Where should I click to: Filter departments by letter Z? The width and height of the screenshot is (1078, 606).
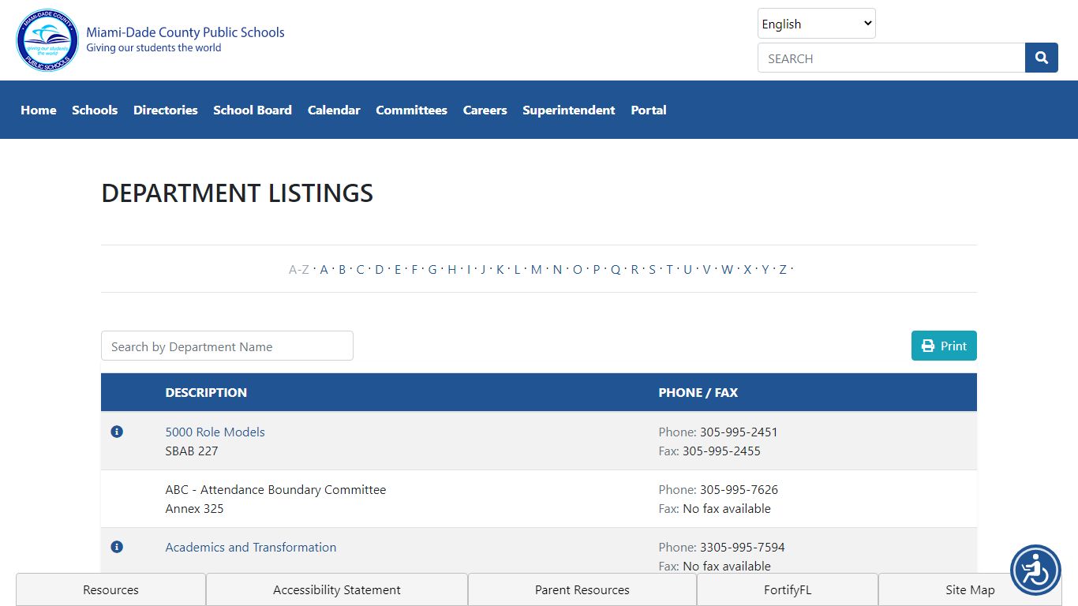(783, 269)
